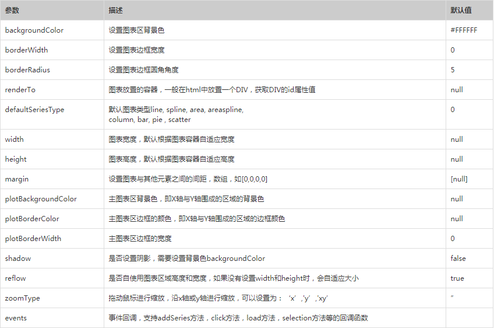Click the #FFFFFF default value

[464, 30]
